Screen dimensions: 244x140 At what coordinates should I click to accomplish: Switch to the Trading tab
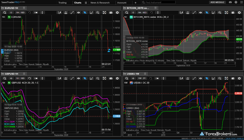(62, 3)
